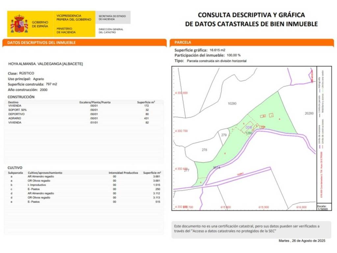Click the Gobierno de España coat of arms
Viewport: 337px width, 253px height.
tap(19, 24)
